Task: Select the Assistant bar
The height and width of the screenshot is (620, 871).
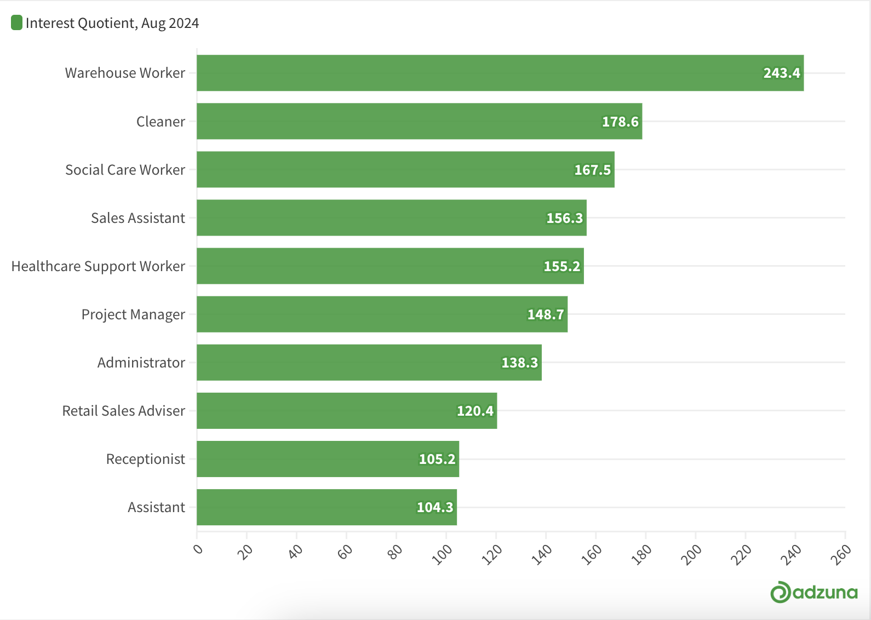Action: (327, 507)
